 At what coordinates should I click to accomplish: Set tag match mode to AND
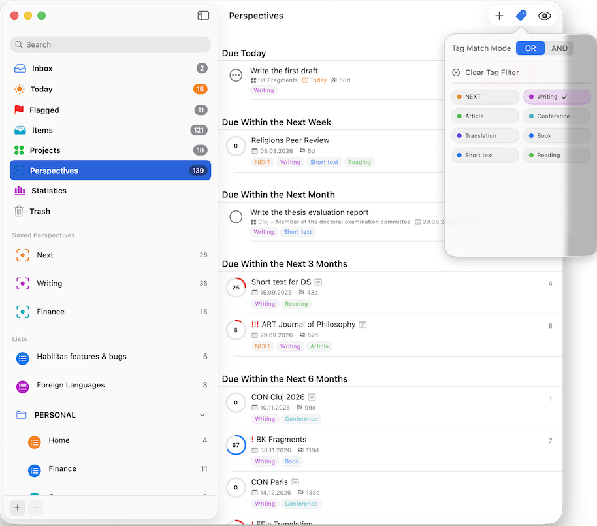[559, 48]
